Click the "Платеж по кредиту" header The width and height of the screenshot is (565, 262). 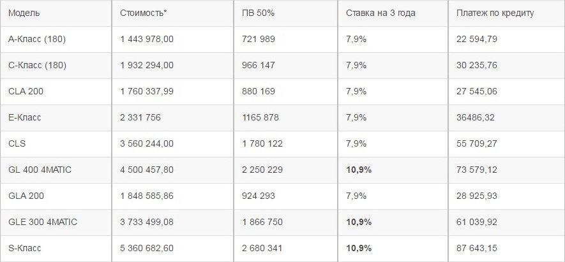495,13
